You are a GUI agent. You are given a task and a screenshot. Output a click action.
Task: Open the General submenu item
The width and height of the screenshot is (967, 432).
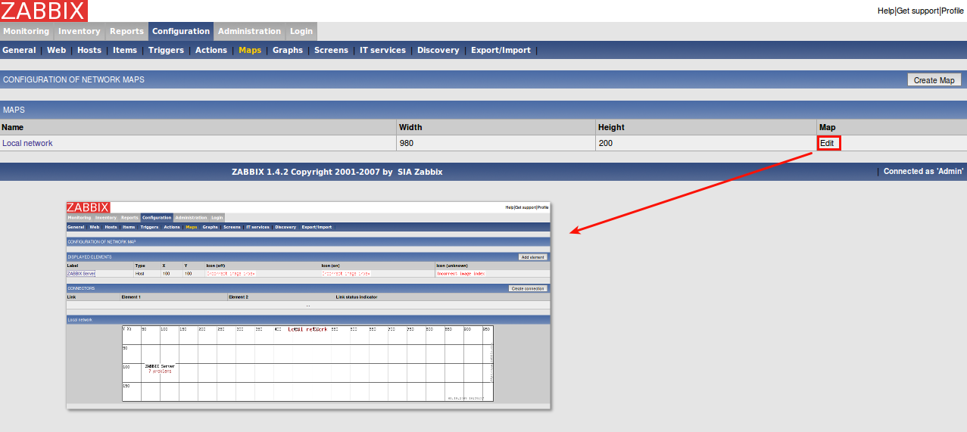point(19,50)
